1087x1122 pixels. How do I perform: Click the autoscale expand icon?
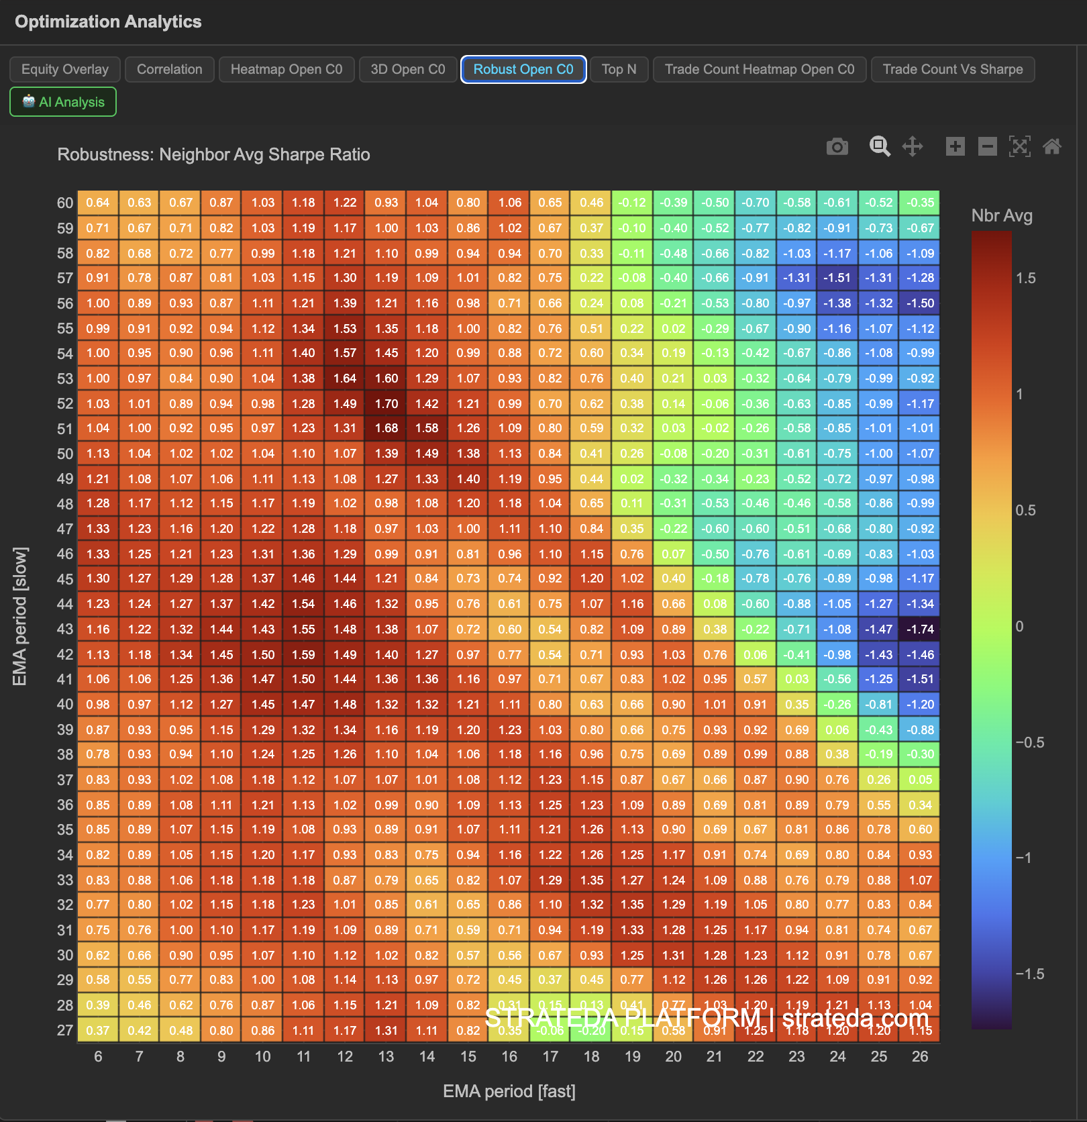[x=1020, y=146]
